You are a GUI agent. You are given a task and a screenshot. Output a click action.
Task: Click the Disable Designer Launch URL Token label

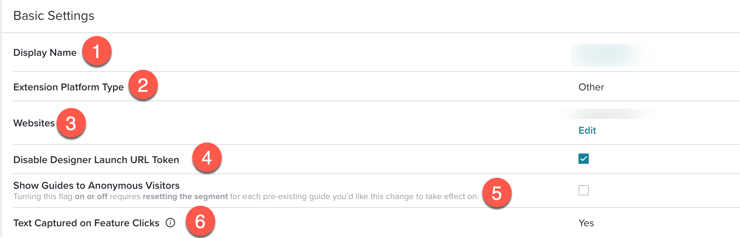tap(96, 160)
